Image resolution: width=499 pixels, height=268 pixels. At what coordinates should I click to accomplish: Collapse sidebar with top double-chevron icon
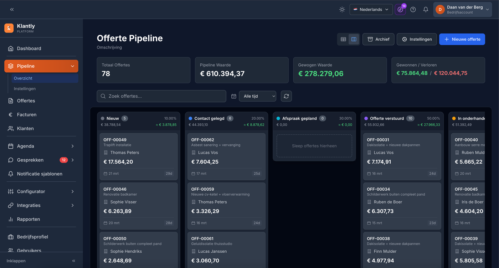coord(12,10)
